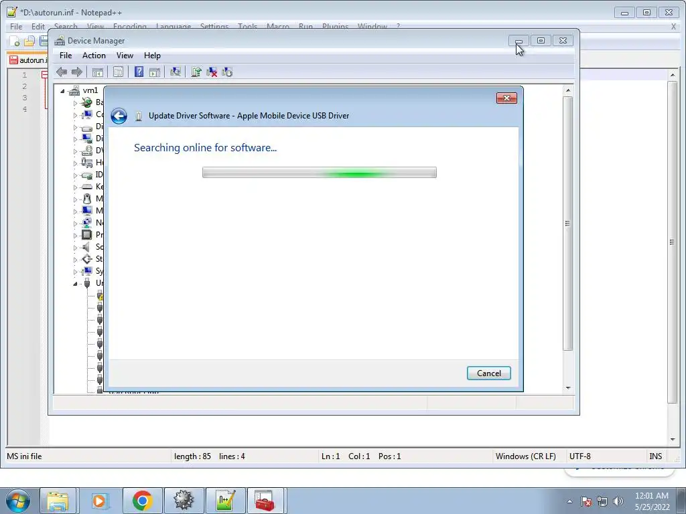Click the 'MS ini file' status text
The image size is (686, 514).
(24, 456)
